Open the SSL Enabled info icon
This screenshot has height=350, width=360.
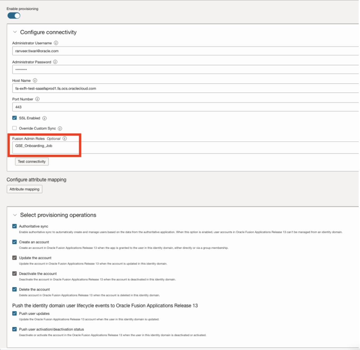(x=44, y=118)
